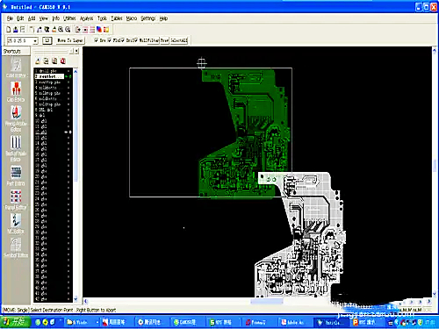Click the second toolbar icon beside New
Image resolution: width=439 pixels, height=329 pixels.
coord(16,29)
